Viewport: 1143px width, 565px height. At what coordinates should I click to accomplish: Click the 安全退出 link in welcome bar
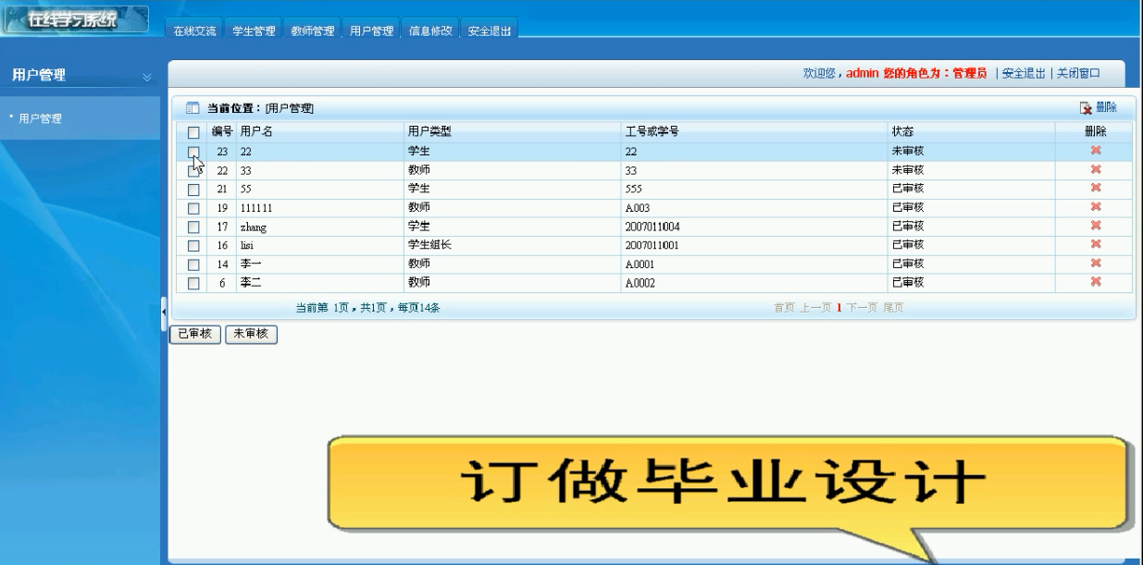tap(1024, 73)
